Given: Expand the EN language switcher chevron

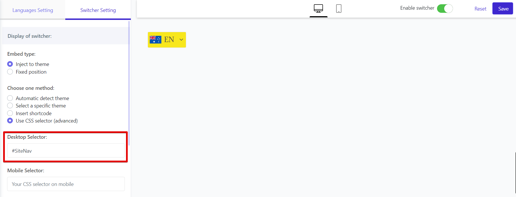Looking at the screenshot, I should click(181, 40).
